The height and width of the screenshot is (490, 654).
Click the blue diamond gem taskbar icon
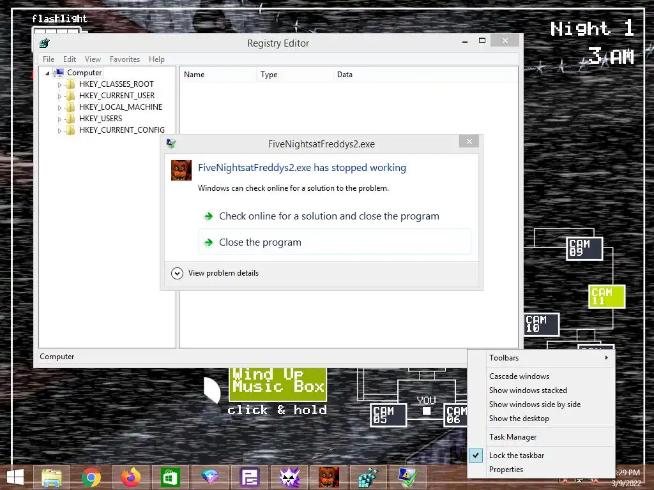(209, 477)
